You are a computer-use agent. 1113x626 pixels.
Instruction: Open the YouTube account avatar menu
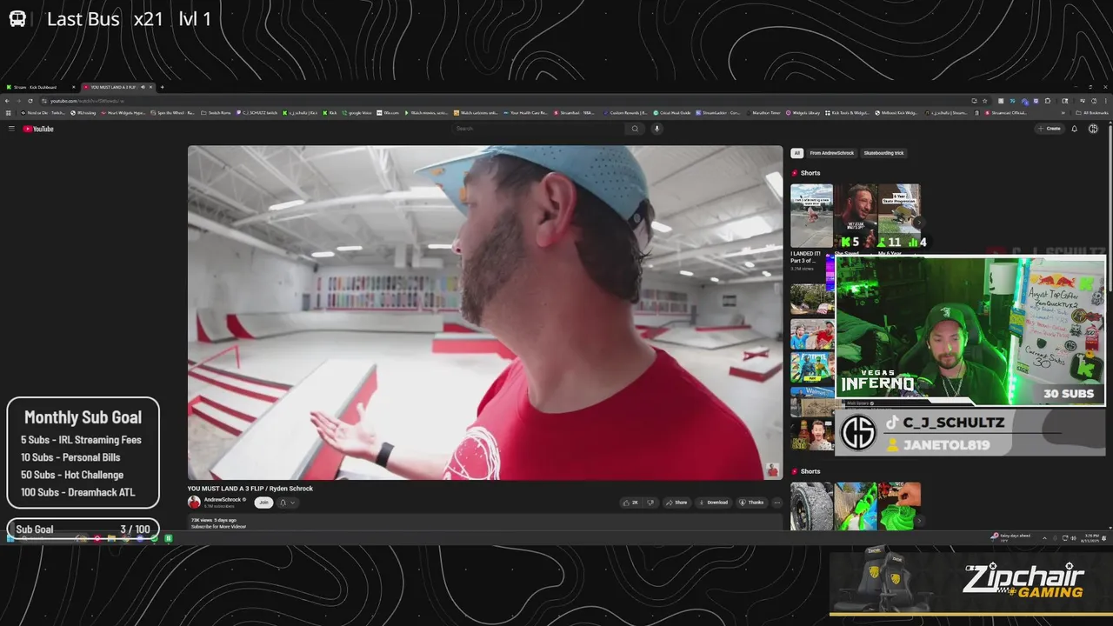click(1093, 129)
